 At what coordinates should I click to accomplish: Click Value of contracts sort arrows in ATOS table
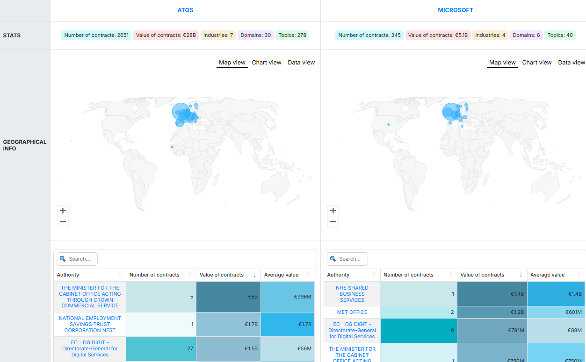254,275
